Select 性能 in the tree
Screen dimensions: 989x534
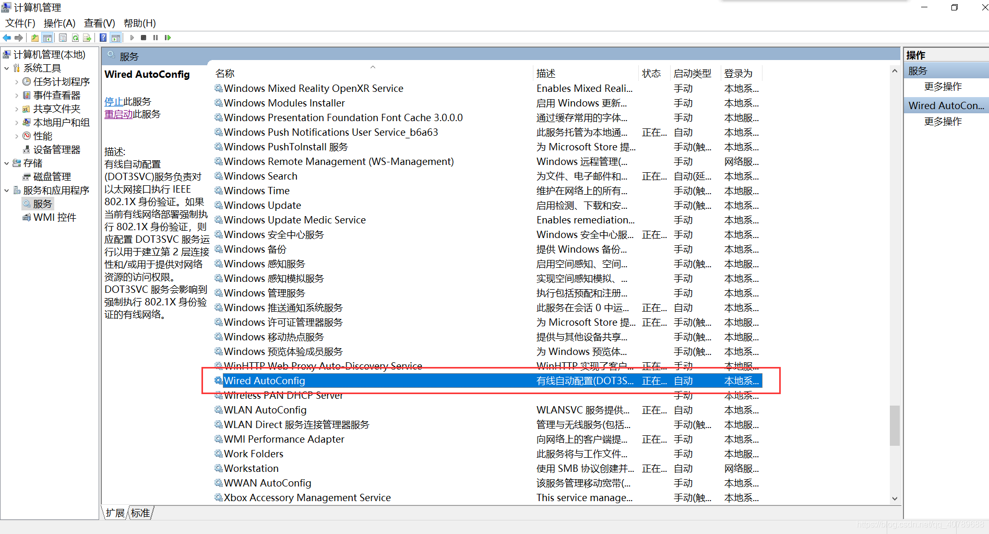(43, 136)
